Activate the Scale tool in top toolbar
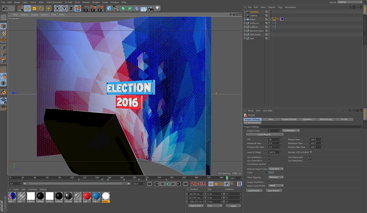 click(x=34, y=9)
